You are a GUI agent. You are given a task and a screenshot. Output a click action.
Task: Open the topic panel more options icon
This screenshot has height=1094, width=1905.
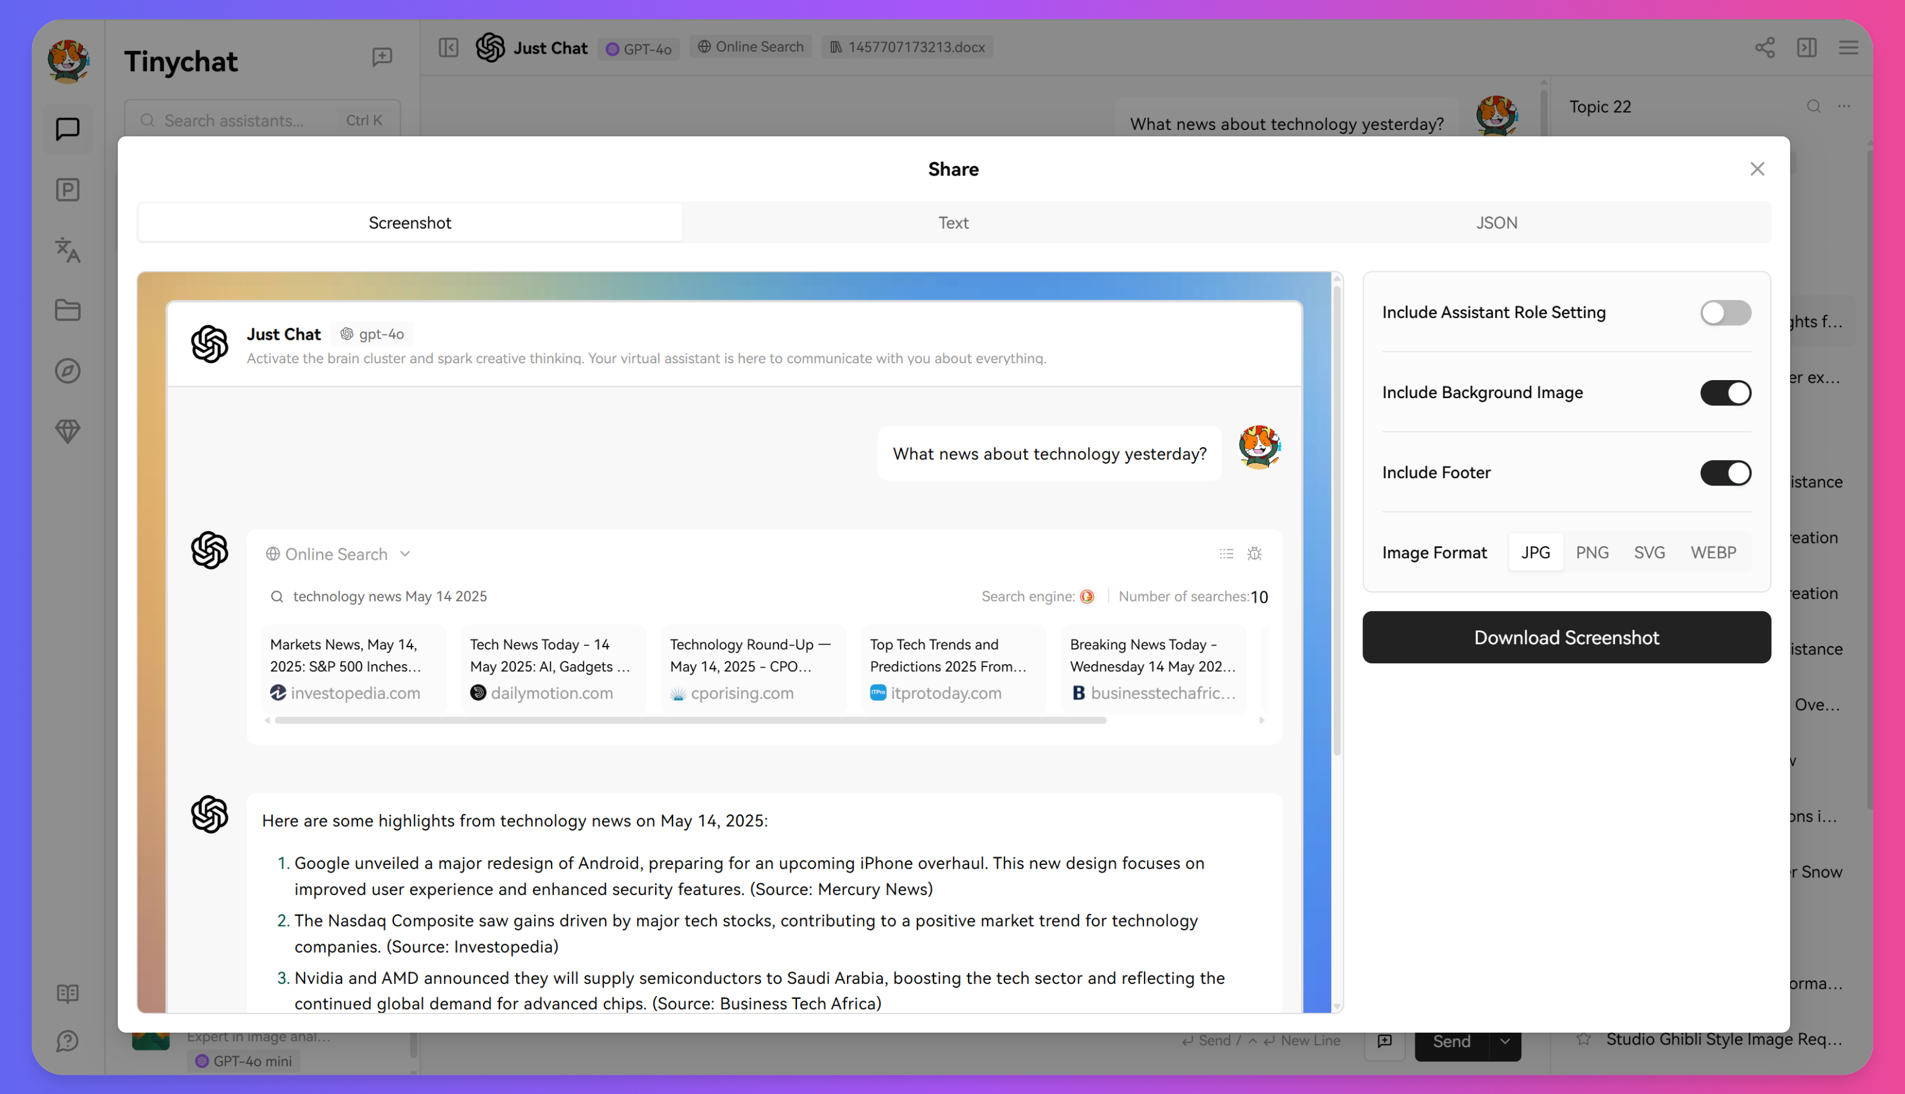1844,106
